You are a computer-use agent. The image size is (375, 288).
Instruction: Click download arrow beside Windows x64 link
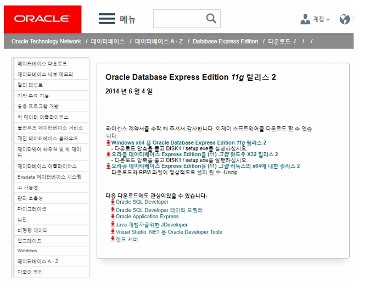click(108, 143)
